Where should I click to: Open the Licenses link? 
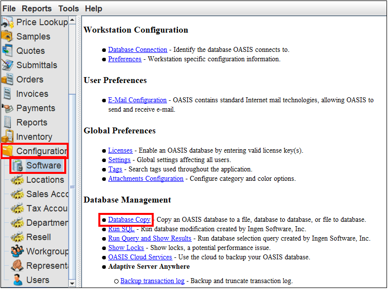click(120, 151)
